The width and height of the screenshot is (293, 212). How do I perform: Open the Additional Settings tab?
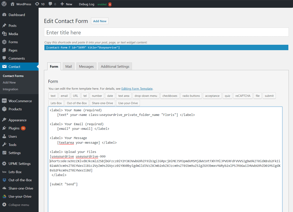115,66
